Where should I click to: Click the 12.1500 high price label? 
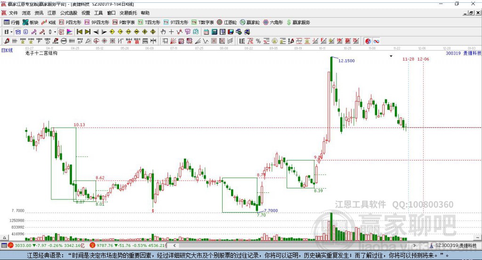(346, 61)
